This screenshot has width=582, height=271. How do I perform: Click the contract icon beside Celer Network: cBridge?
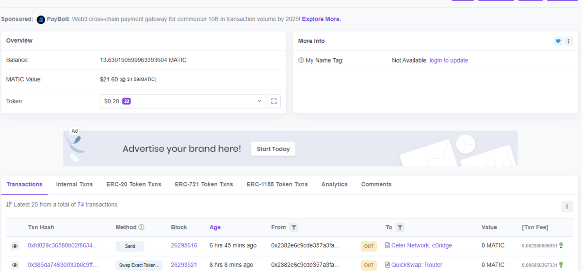point(388,246)
